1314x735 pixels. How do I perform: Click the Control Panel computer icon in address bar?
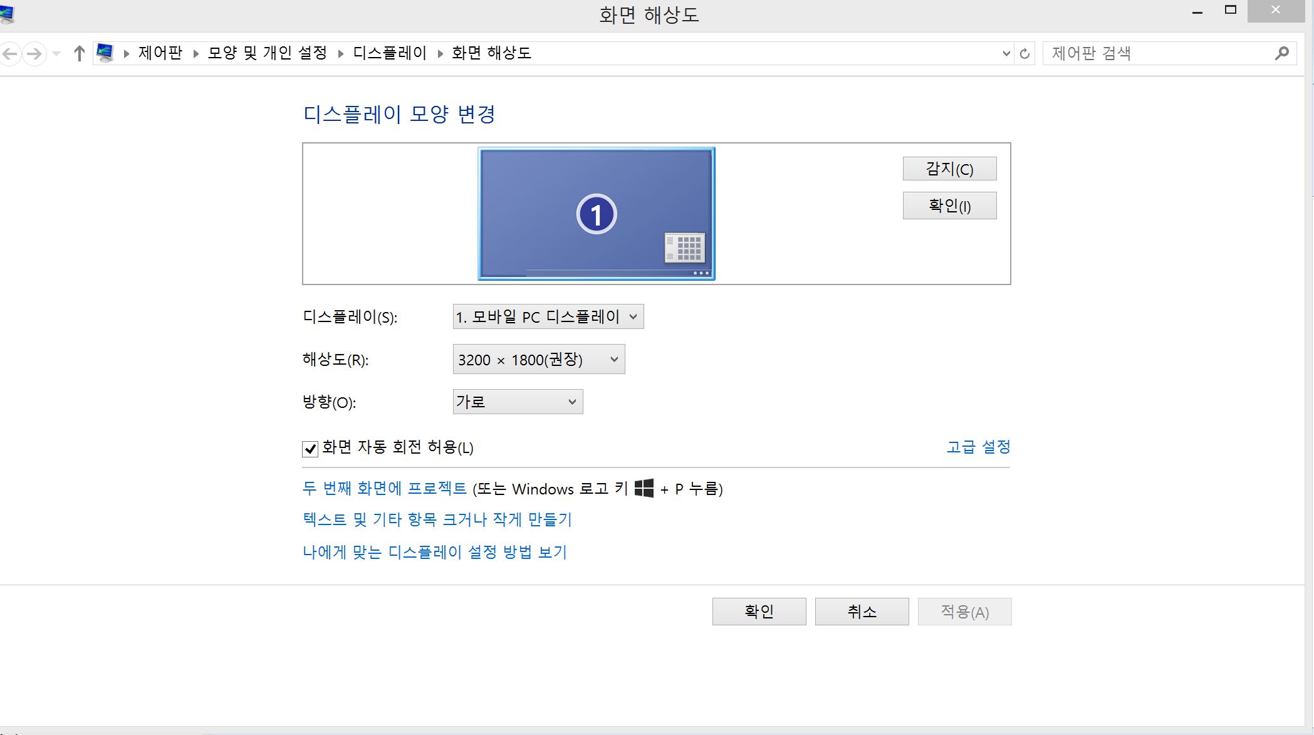point(105,53)
